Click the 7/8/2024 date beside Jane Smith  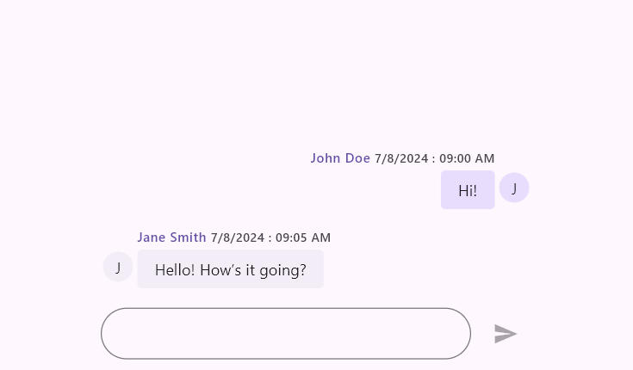[237, 237]
